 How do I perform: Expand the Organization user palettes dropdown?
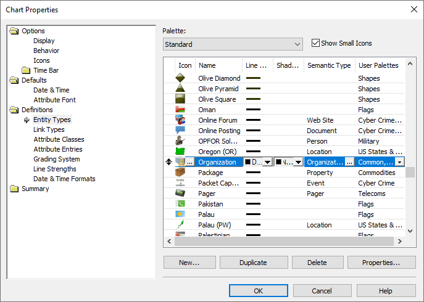pos(400,162)
